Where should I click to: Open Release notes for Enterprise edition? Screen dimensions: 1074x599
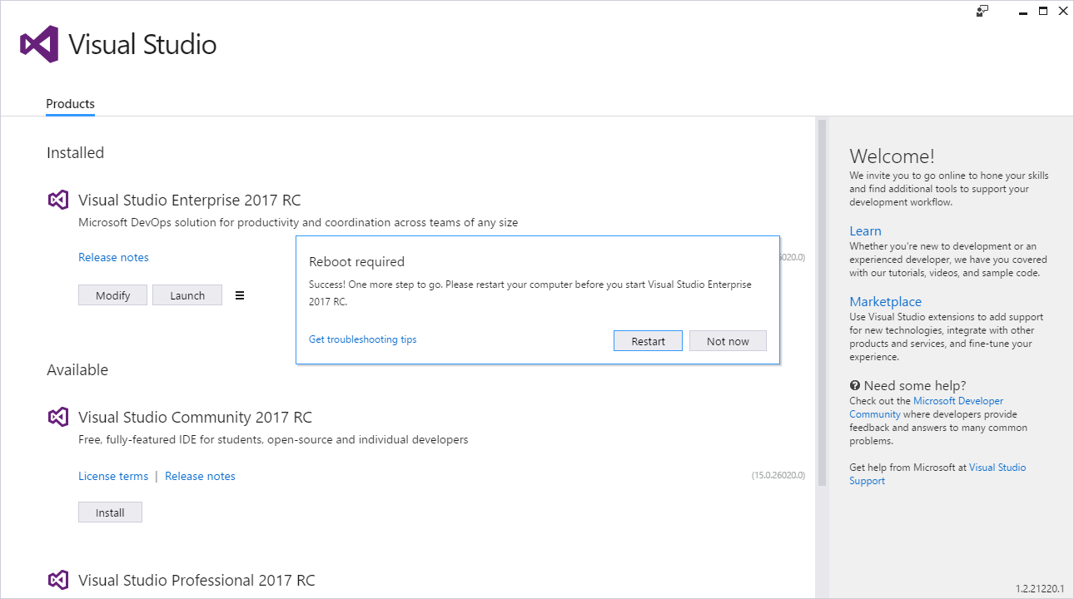coord(113,257)
